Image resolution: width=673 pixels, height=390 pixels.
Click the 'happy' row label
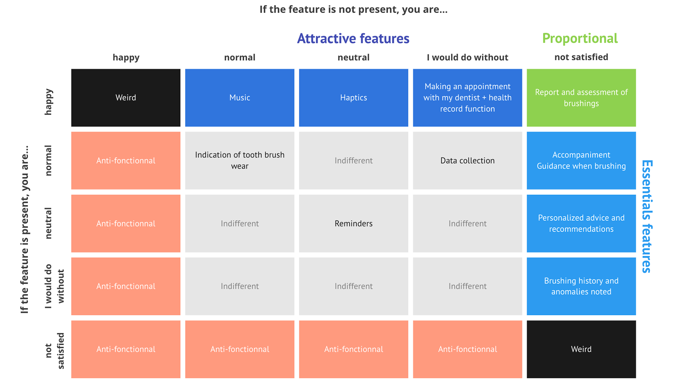point(48,102)
